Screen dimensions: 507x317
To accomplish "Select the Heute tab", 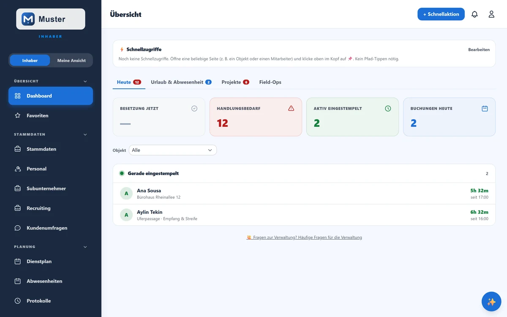I will click(129, 82).
